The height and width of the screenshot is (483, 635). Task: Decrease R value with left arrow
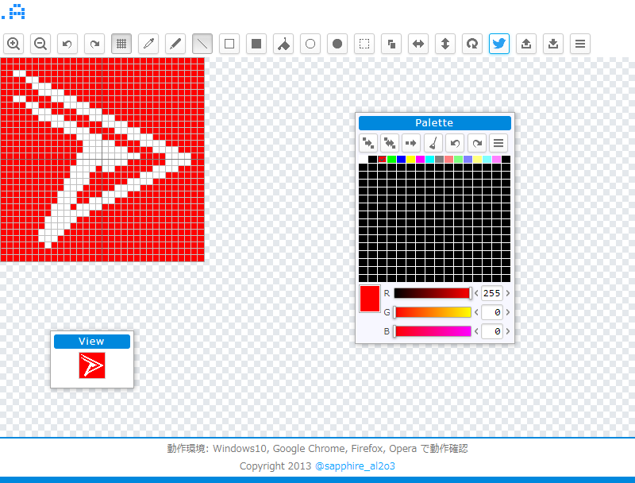click(477, 293)
